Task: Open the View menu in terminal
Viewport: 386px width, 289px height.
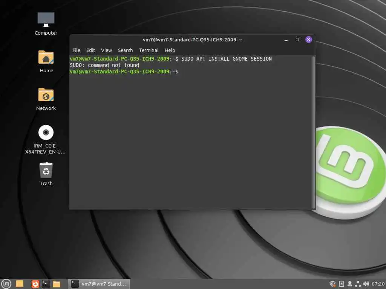Action: (106, 50)
